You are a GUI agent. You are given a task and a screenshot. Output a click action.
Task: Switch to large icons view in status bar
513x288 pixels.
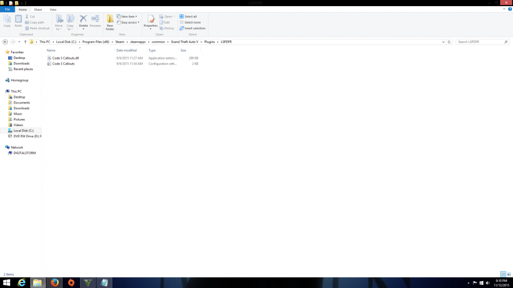tap(509, 274)
